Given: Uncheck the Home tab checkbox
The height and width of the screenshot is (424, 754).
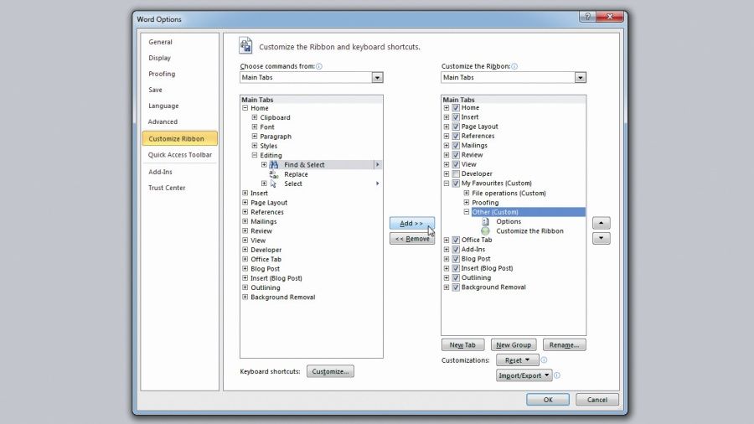Looking at the screenshot, I should [x=456, y=108].
